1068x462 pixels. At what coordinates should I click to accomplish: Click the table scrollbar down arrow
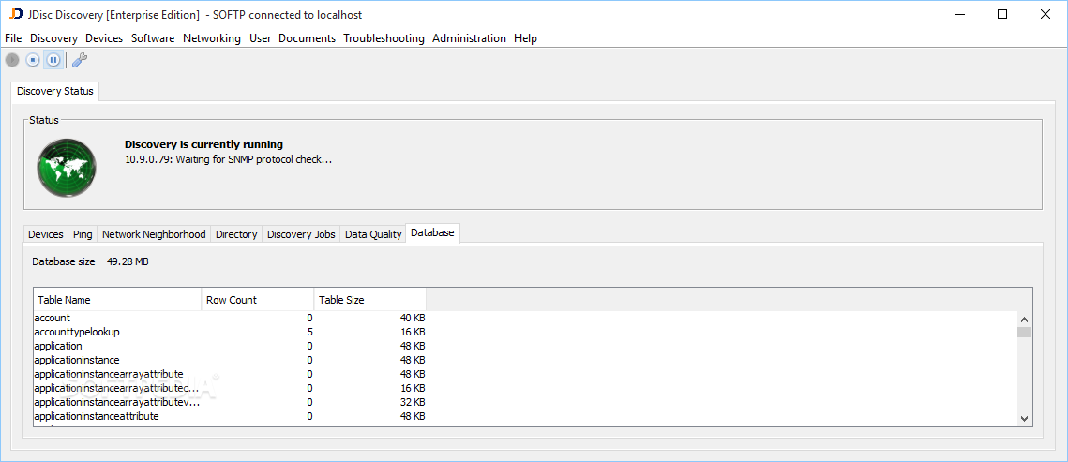(1024, 419)
